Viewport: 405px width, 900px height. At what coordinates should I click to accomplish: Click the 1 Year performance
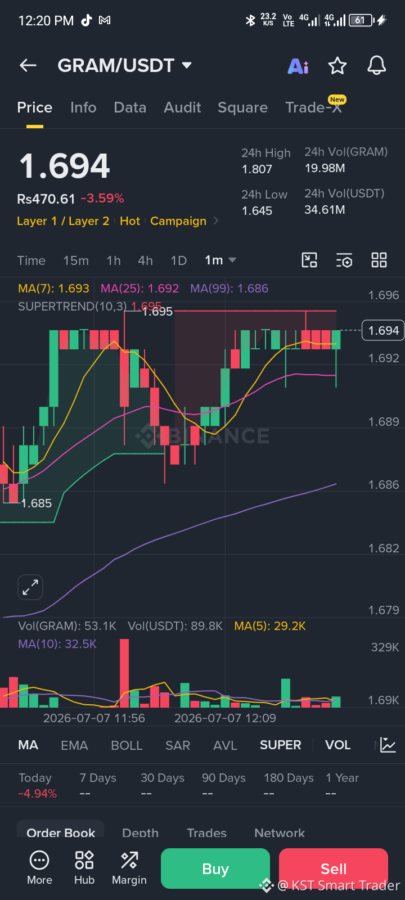[x=342, y=785]
